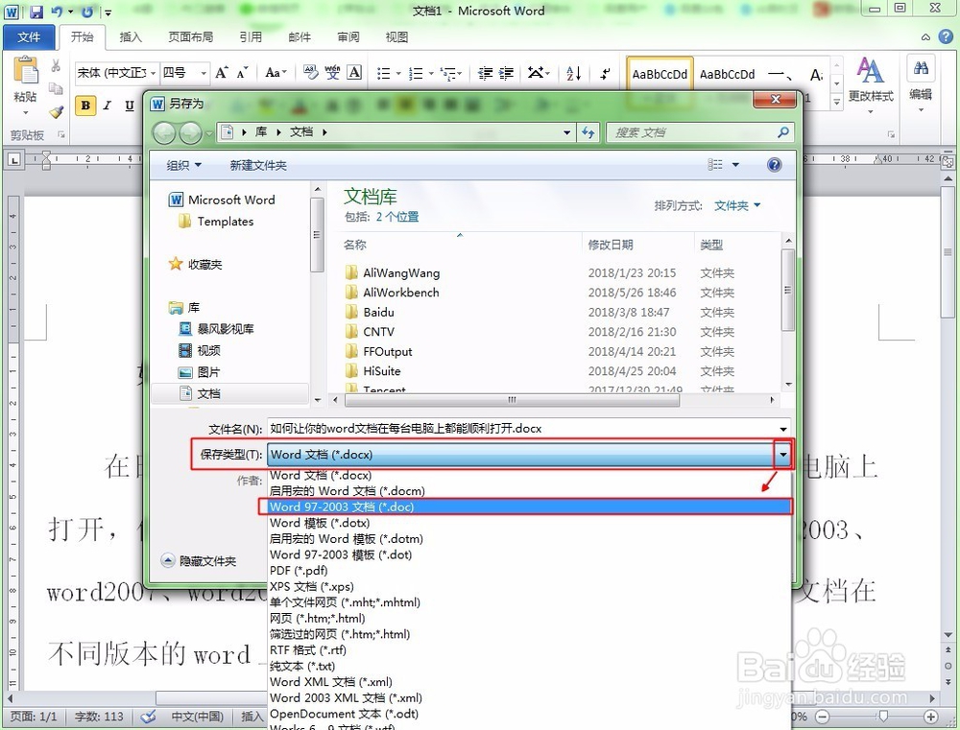Click the Undo icon in the Quick Access Toolbar
960x730 pixels.
pos(57,11)
